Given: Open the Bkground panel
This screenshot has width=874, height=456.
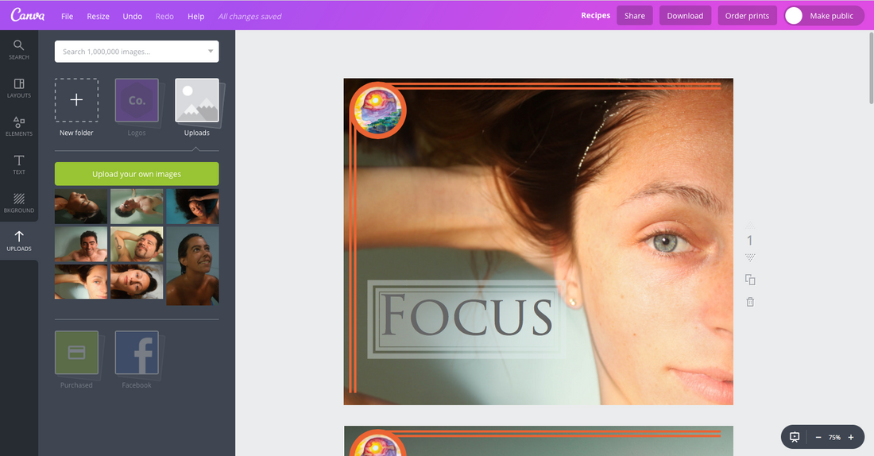Looking at the screenshot, I should (x=19, y=203).
